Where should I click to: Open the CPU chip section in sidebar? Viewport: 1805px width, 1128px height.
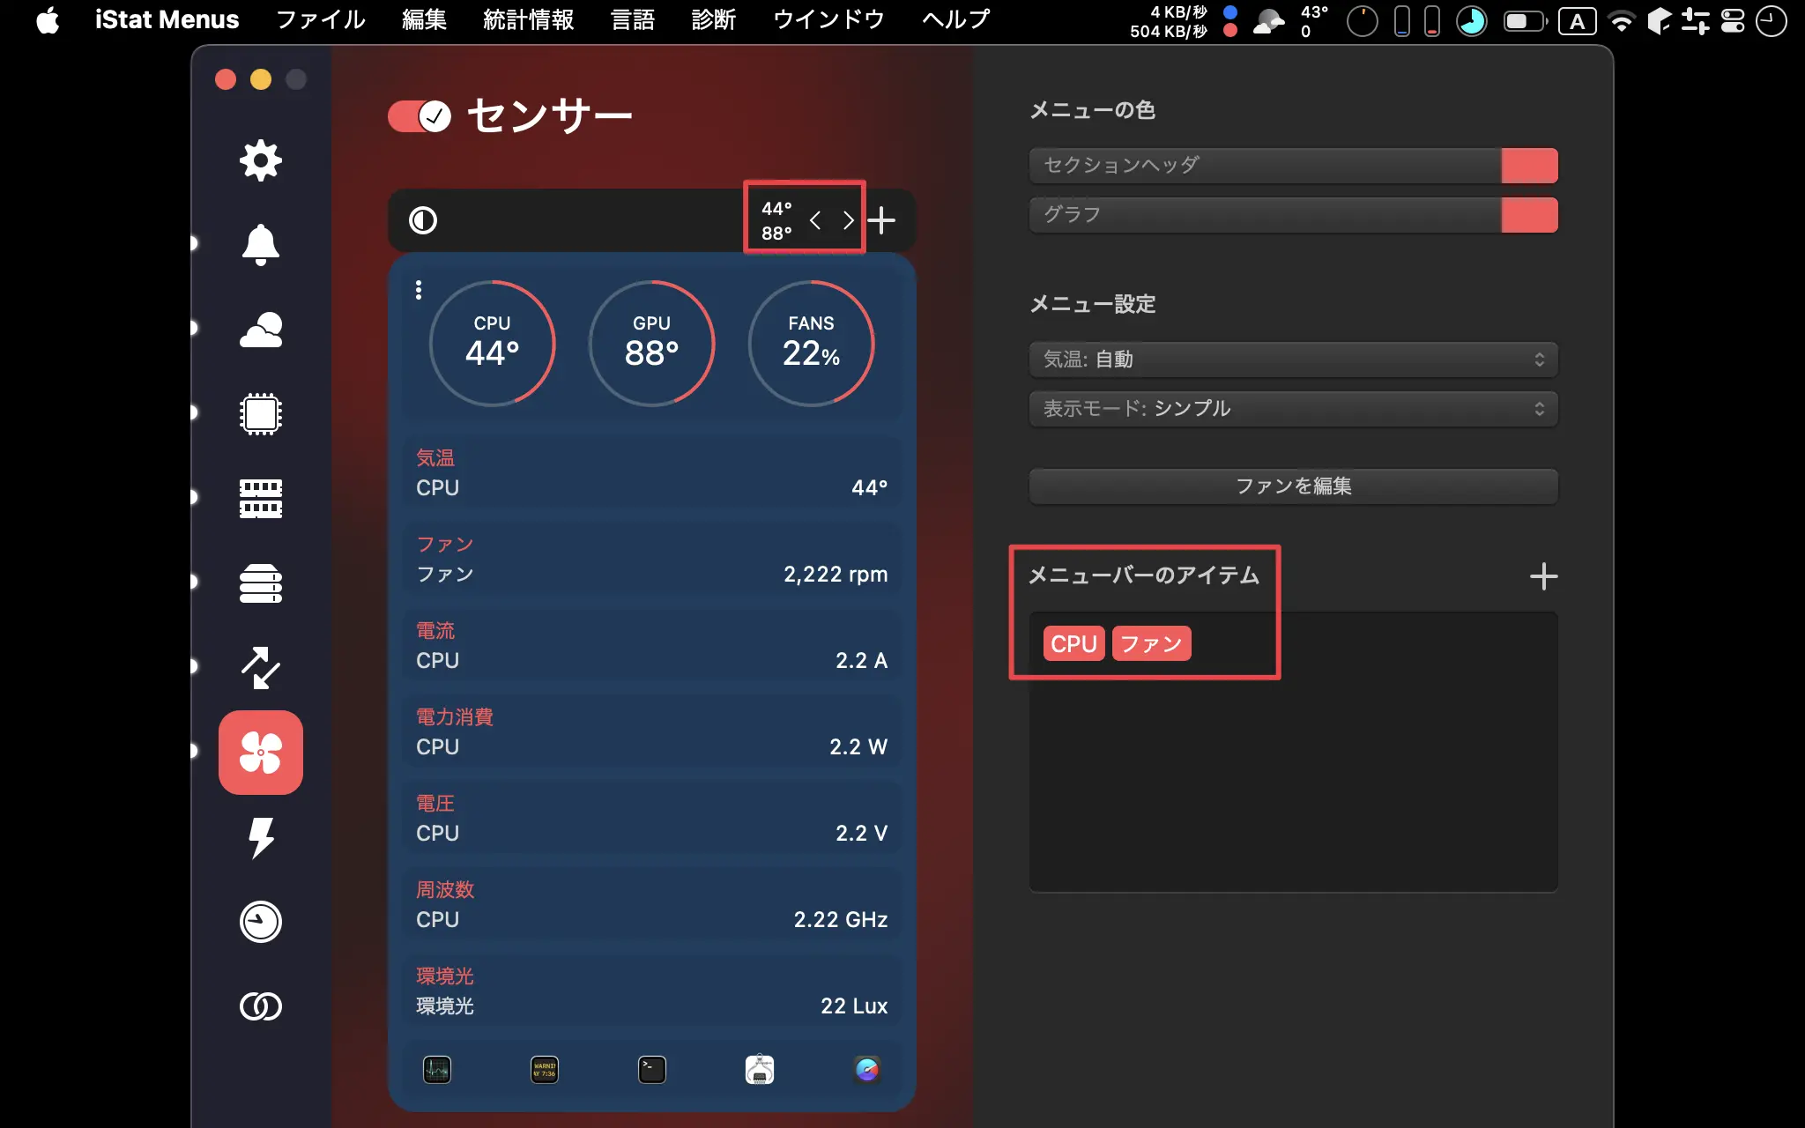pyautogui.click(x=261, y=413)
